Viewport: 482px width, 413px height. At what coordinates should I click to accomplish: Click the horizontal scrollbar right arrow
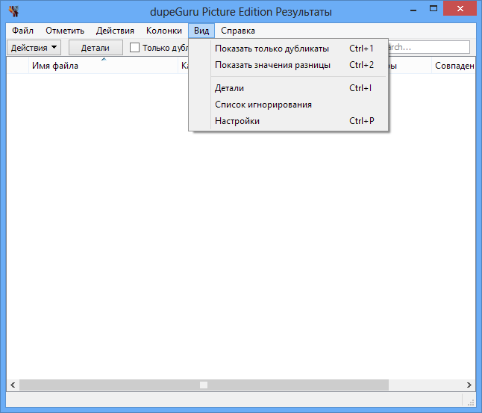(469, 385)
